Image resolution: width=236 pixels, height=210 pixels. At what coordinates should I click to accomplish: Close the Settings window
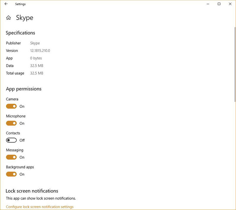[230, 4]
